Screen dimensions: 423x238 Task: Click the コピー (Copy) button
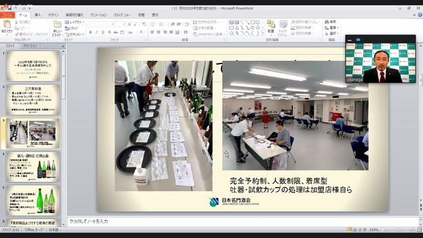(x=21, y=28)
